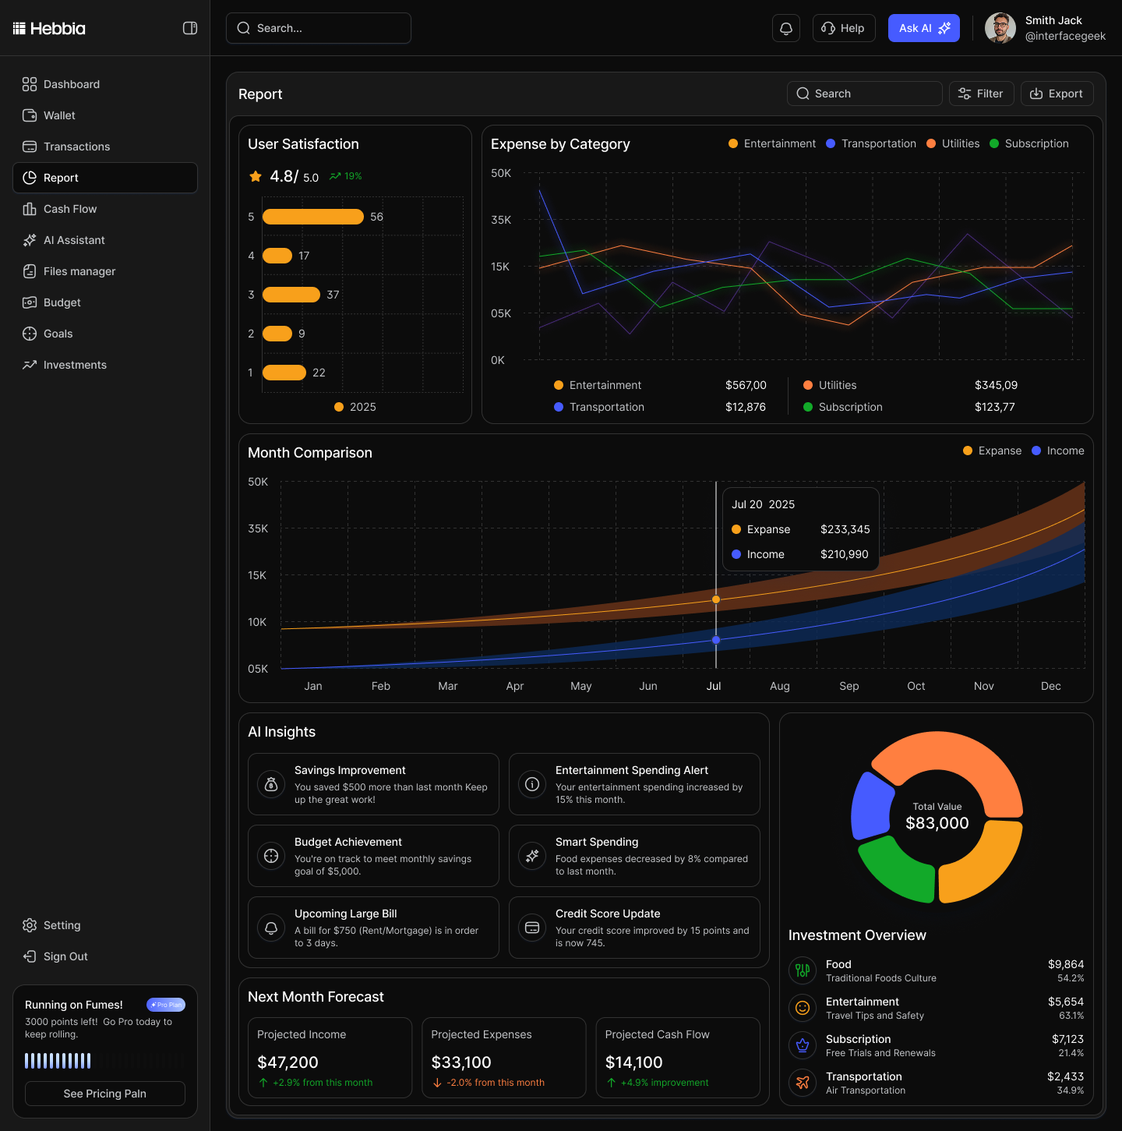Open the Filter options
This screenshot has height=1131, width=1122.
981,94
